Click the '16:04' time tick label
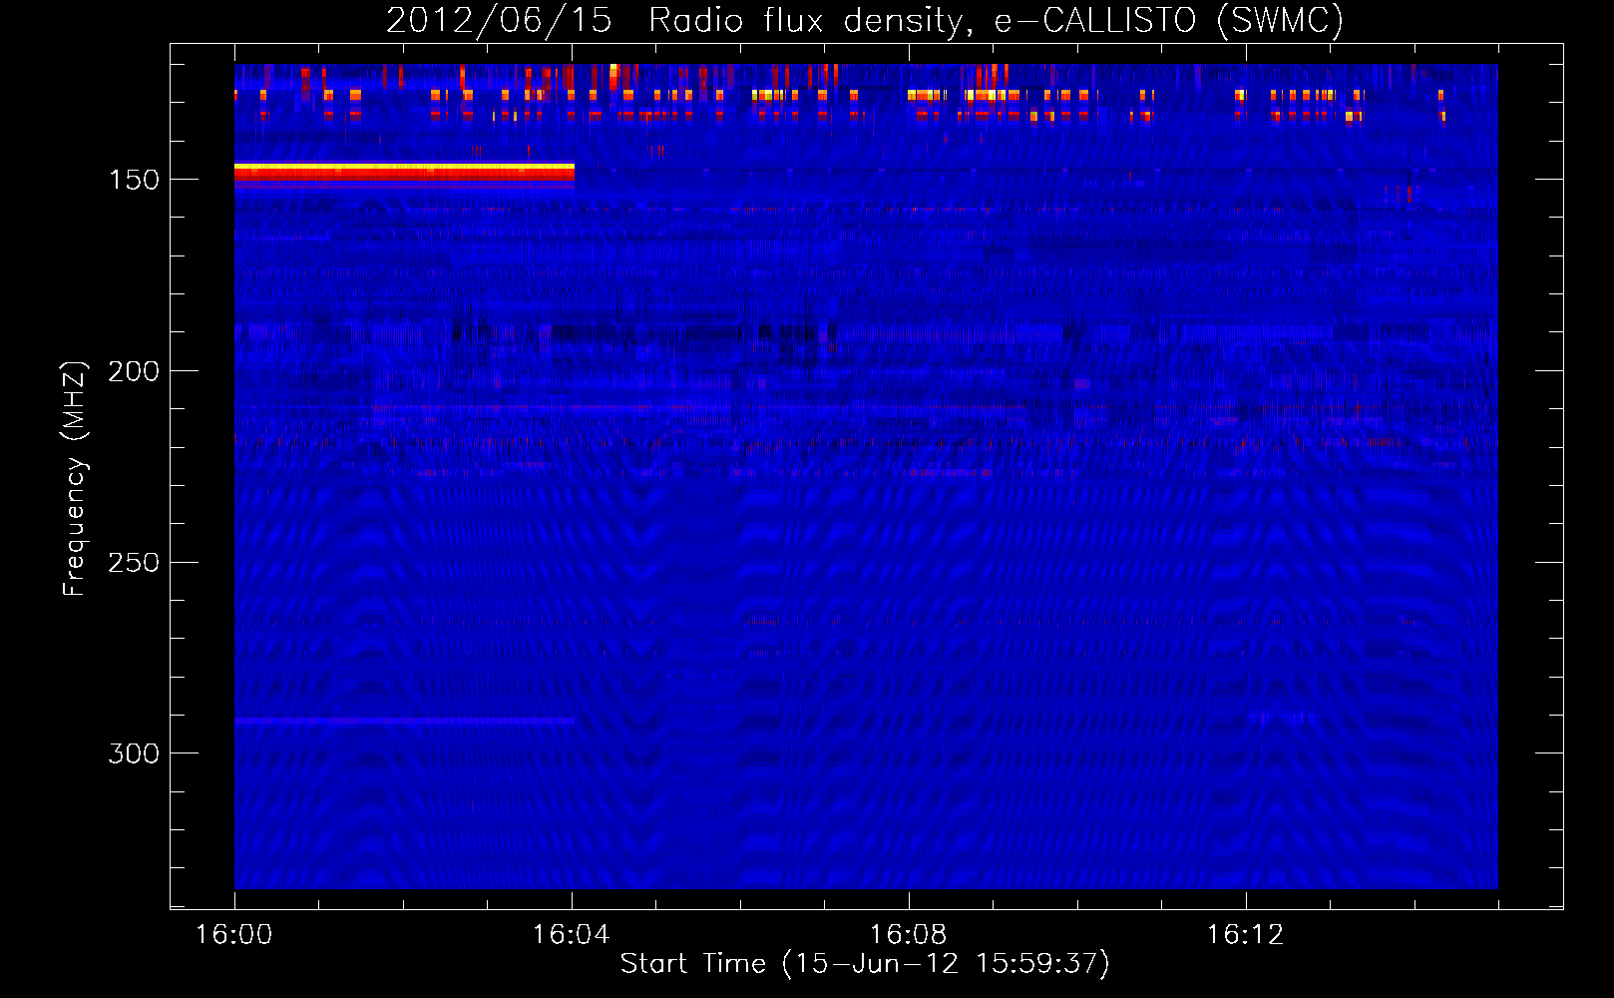 572,935
